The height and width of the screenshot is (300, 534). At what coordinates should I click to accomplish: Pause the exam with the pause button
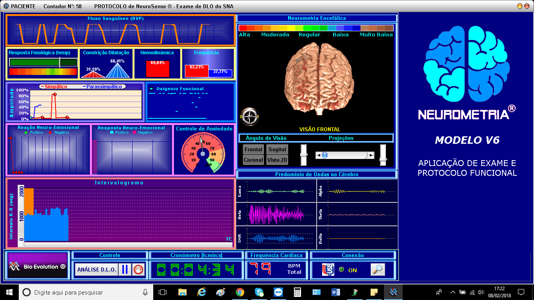tap(125, 270)
